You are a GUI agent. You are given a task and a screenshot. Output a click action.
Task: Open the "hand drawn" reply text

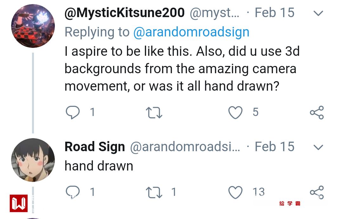pos(99,166)
